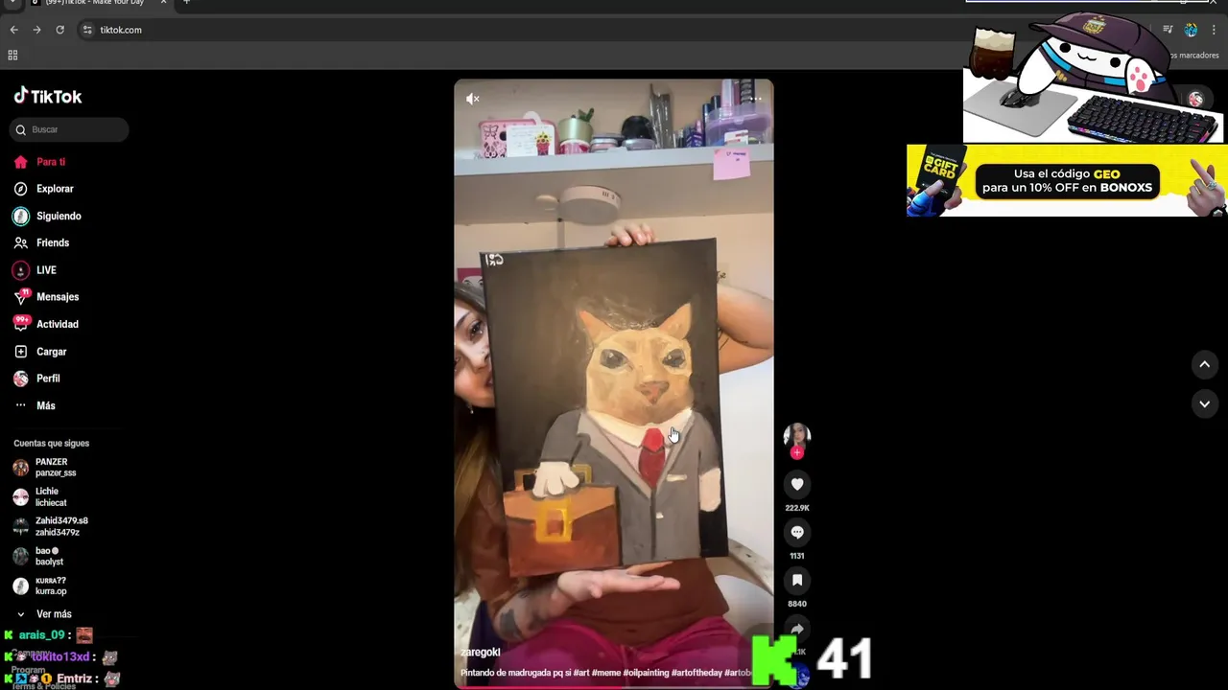Screen dimensions: 1228x690
Task: Open the Explorar page
Action: [55, 189]
